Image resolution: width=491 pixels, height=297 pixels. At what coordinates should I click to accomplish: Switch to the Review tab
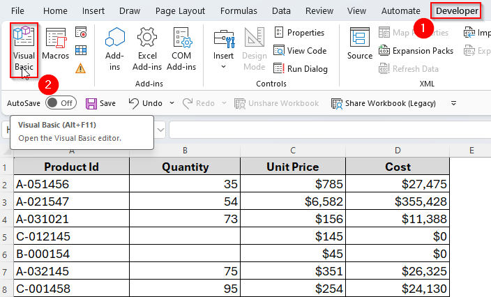319,11
